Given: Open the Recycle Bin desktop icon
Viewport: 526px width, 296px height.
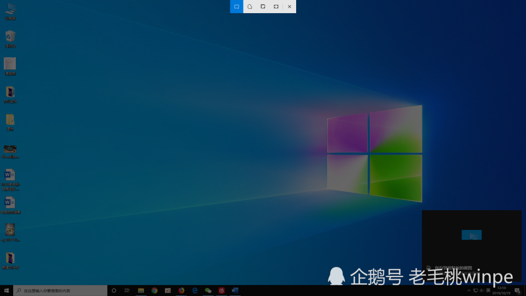Looking at the screenshot, I should 11,39.
